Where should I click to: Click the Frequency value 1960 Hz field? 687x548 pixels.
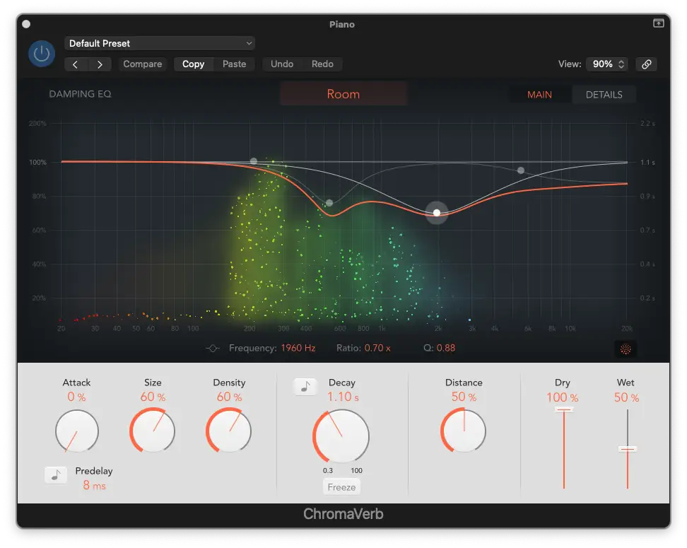[x=298, y=349]
